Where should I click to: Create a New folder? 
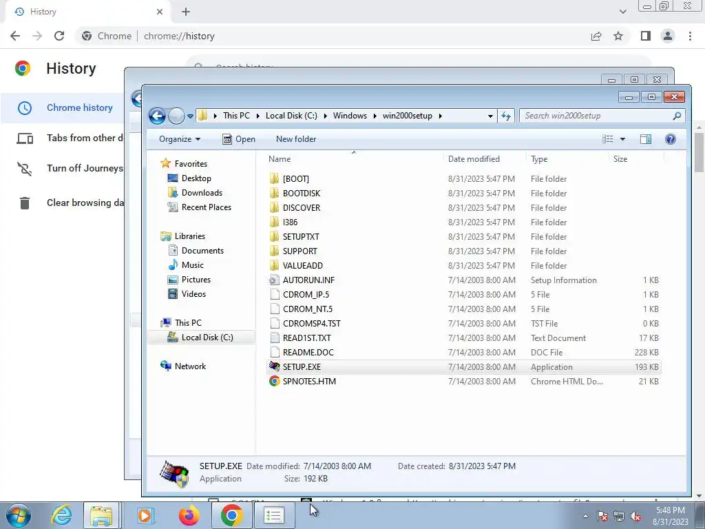296,139
